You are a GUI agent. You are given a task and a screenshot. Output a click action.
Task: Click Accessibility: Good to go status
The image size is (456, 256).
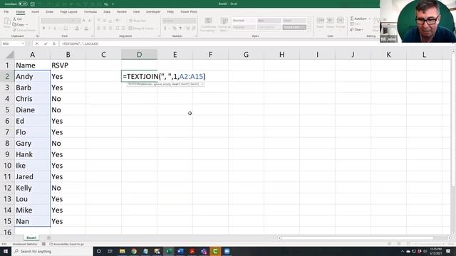pos(66,244)
